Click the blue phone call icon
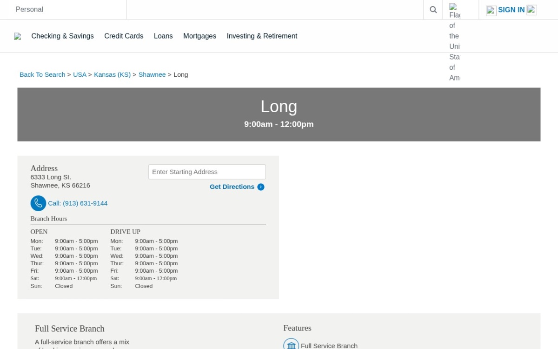Viewport: 558px width, 349px height. (x=38, y=203)
